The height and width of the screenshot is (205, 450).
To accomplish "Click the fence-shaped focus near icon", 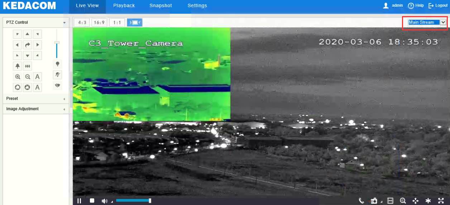I will [x=27, y=66].
